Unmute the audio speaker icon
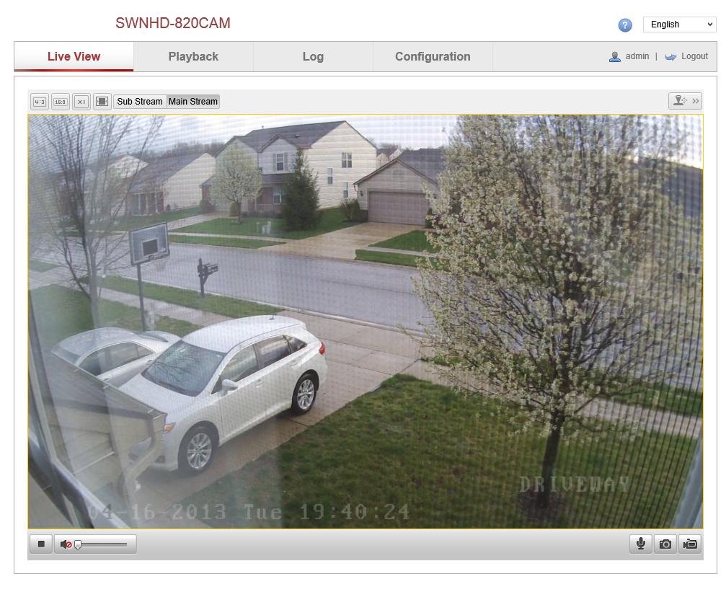The image size is (726, 605). (x=65, y=544)
